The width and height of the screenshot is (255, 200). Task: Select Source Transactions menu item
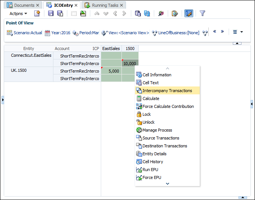(x=167, y=138)
